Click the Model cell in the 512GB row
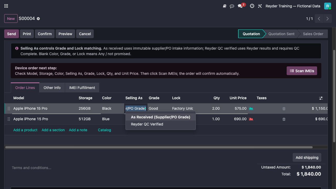 tap(45, 119)
